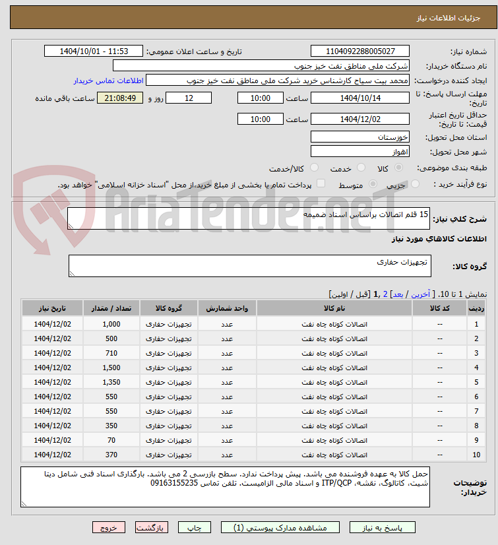Viewport: 498px width, 545px height.
Task: Click the گروه کالا text area
Action: tap(250, 266)
